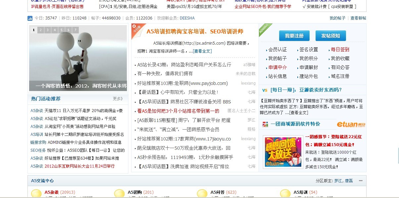Click 查看全文 under the headline post
The height and width of the screenshot is (198, 399).
pyautogui.click(x=203, y=51)
